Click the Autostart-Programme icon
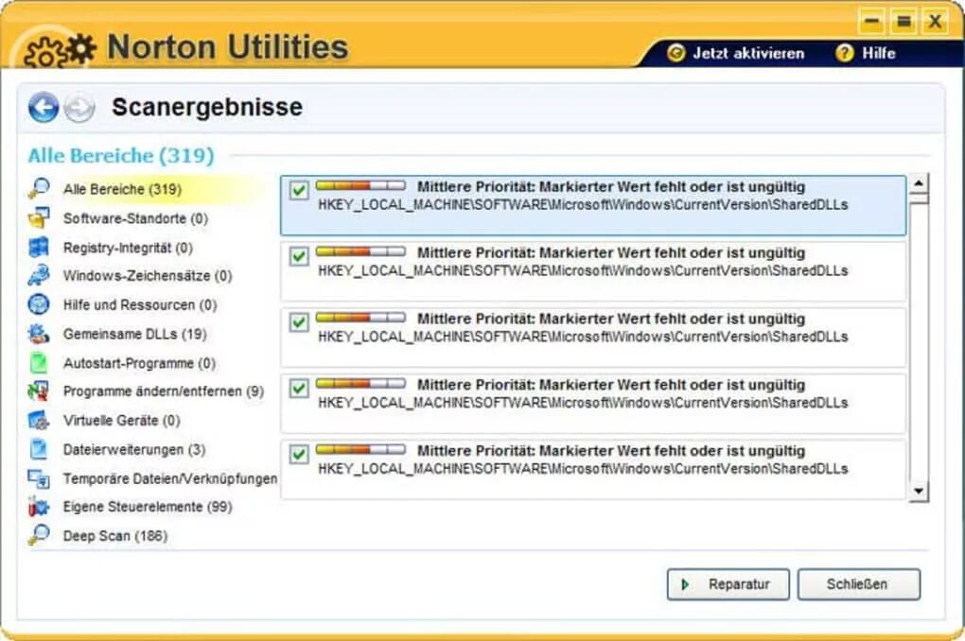The image size is (965, 641). pyautogui.click(x=39, y=362)
